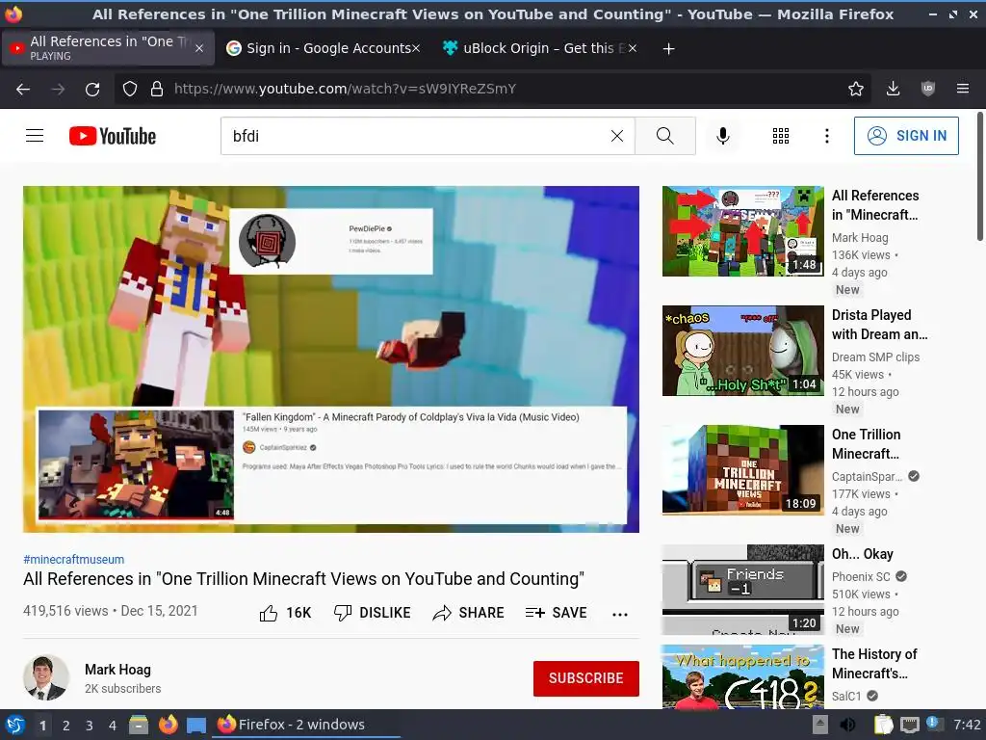Click the Oh... Okay video title

click(862, 554)
